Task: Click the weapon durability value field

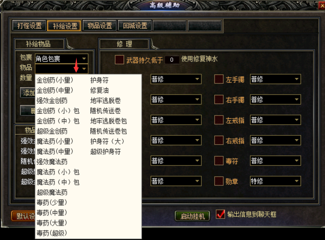Action: pos(172,60)
